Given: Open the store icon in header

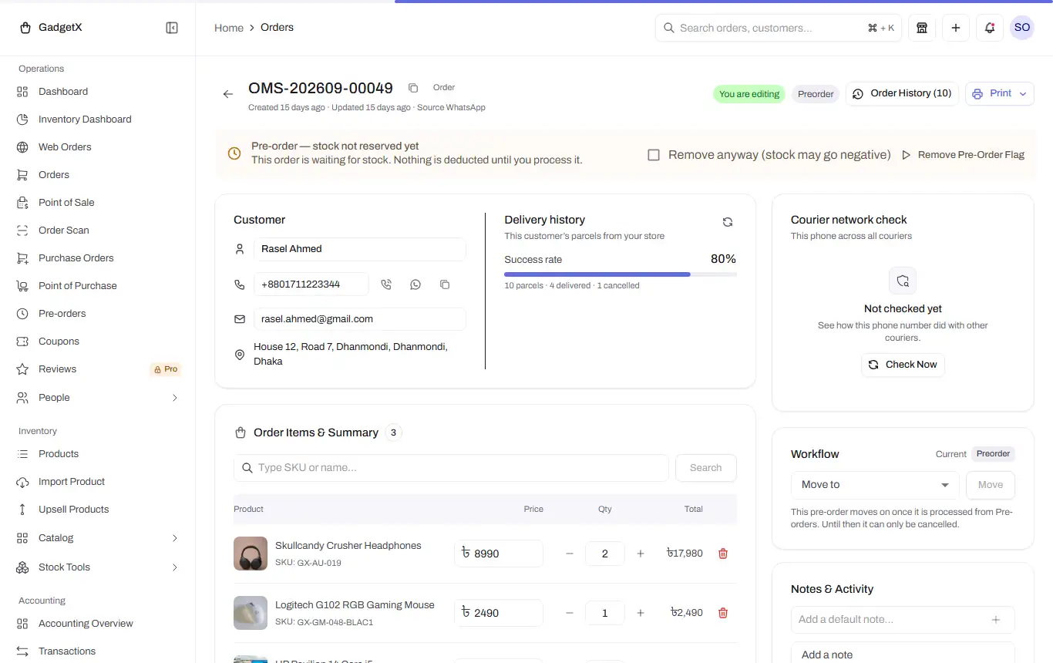Looking at the screenshot, I should tap(922, 28).
